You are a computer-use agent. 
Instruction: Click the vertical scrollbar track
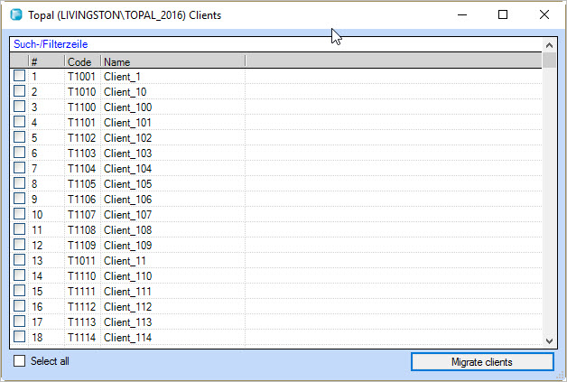(549, 199)
